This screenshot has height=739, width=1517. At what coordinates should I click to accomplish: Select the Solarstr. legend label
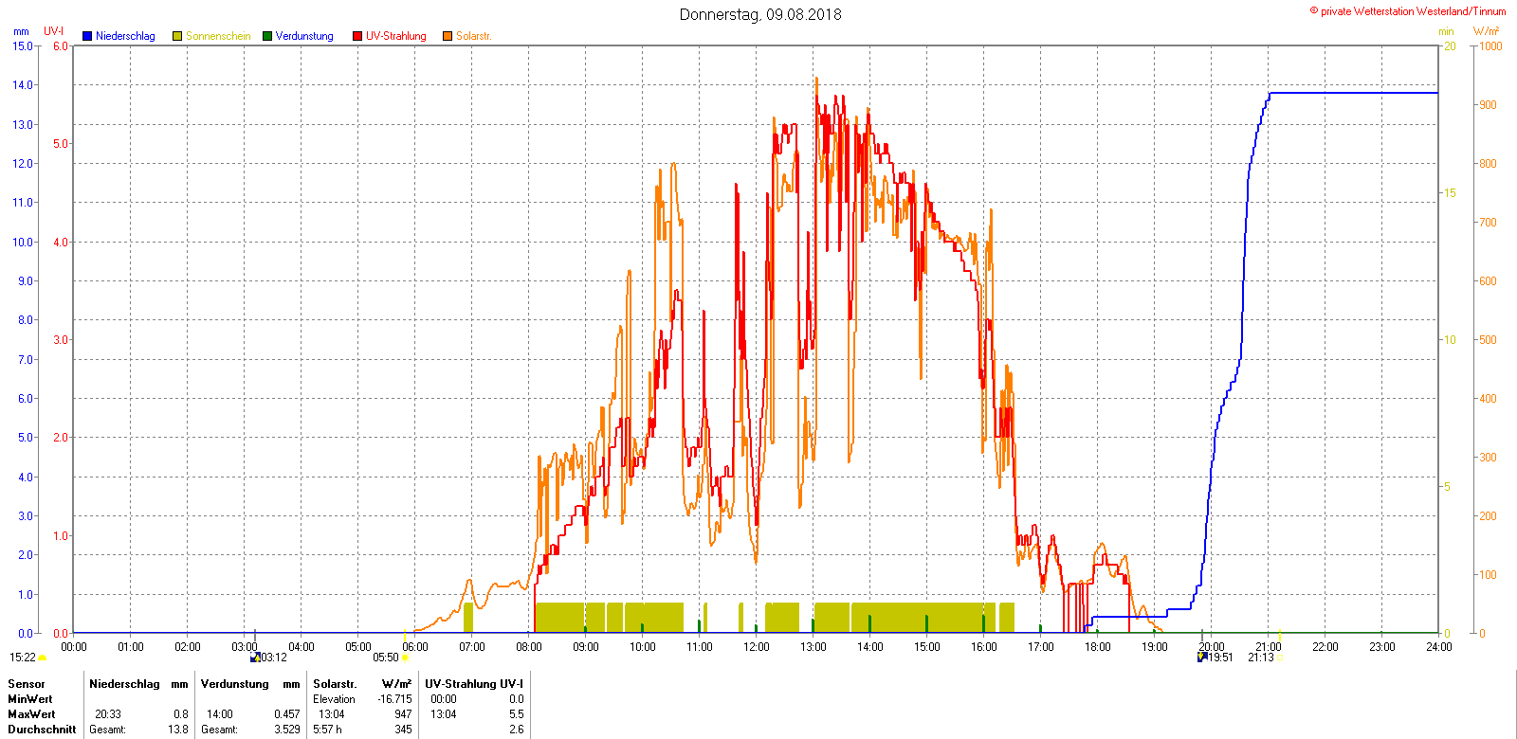click(x=474, y=36)
